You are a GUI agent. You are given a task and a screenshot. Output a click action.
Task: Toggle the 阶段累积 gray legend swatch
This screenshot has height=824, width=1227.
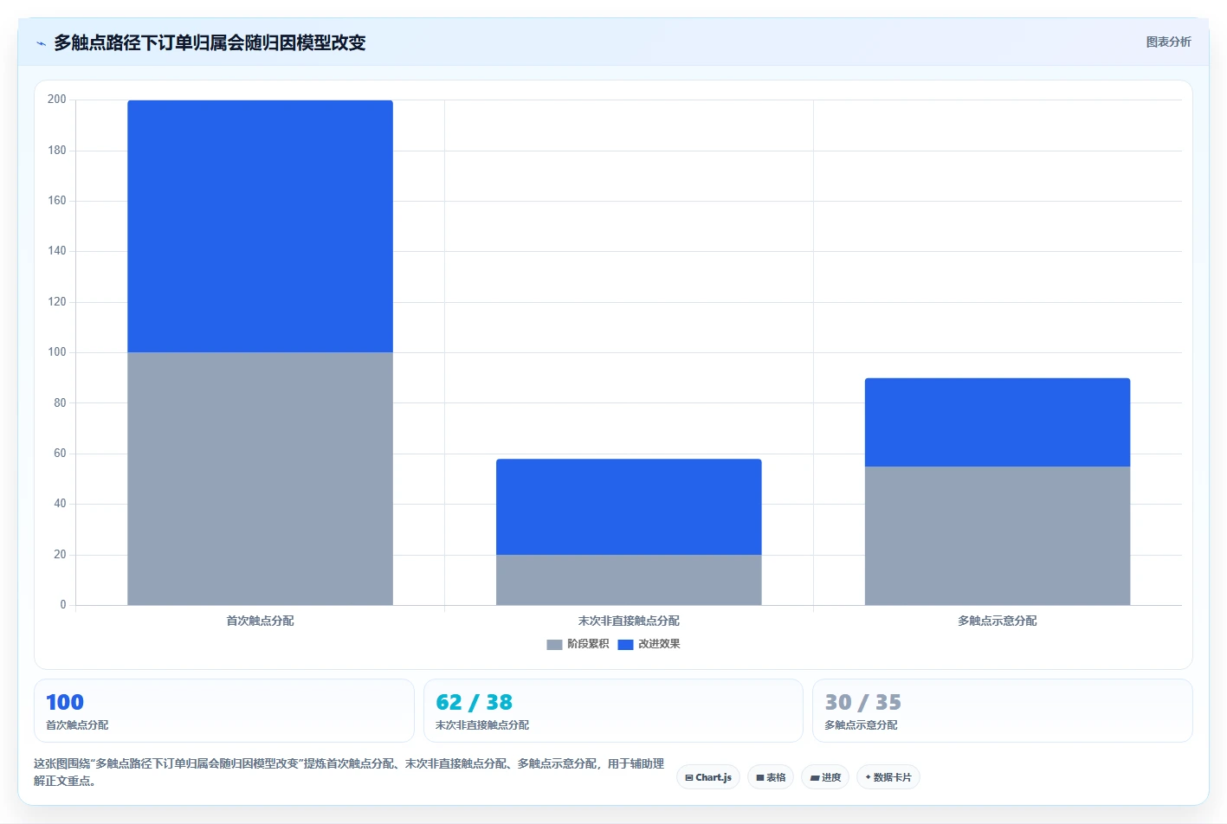554,644
